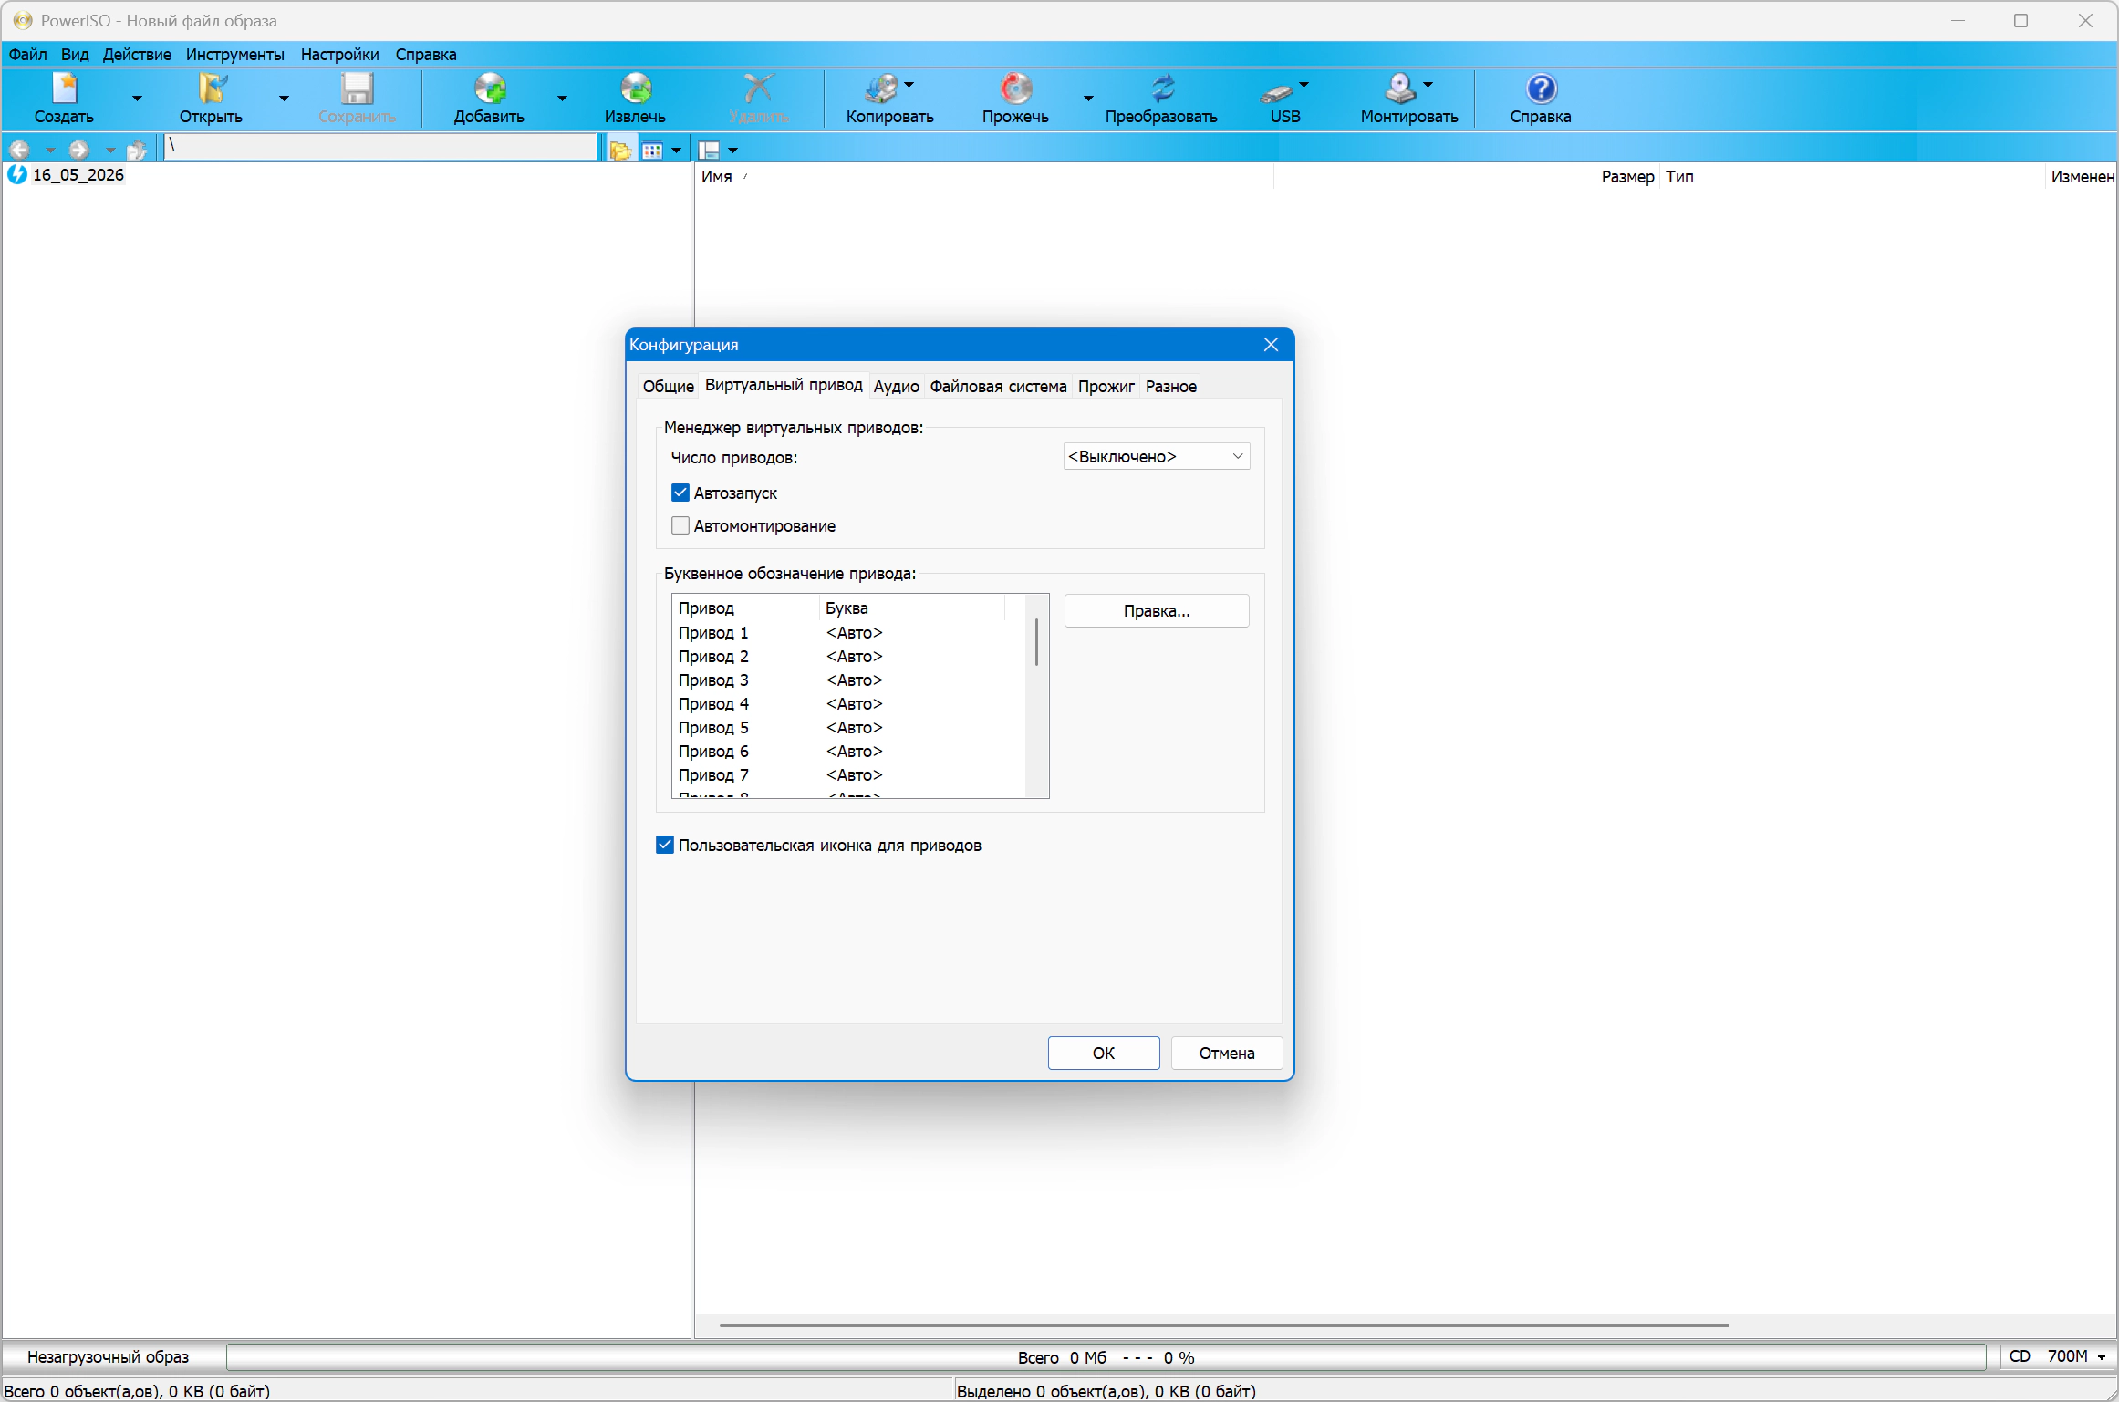Disable the Автозапуск checkbox

click(x=680, y=493)
